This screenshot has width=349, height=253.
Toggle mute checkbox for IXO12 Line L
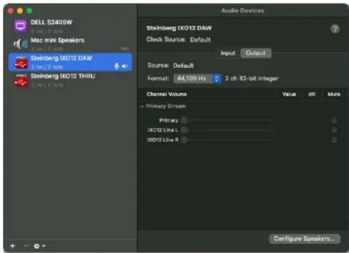pyautogui.click(x=334, y=130)
